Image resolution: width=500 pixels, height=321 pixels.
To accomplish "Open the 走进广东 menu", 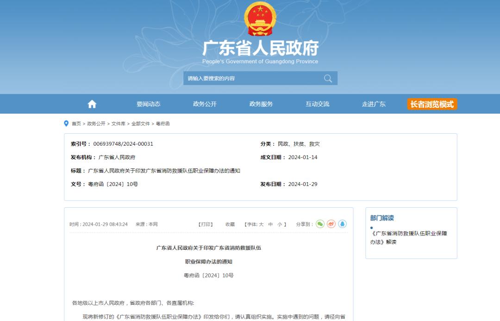I will (x=374, y=104).
